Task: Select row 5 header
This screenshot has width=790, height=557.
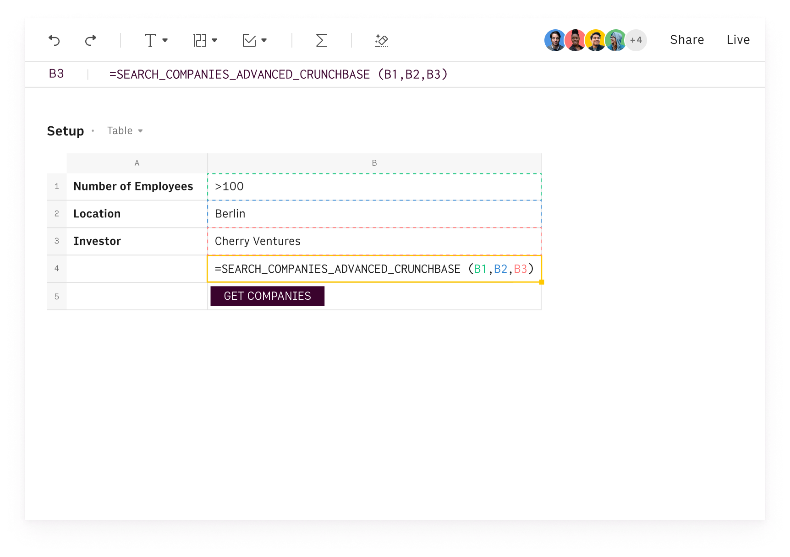Action: (57, 297)
